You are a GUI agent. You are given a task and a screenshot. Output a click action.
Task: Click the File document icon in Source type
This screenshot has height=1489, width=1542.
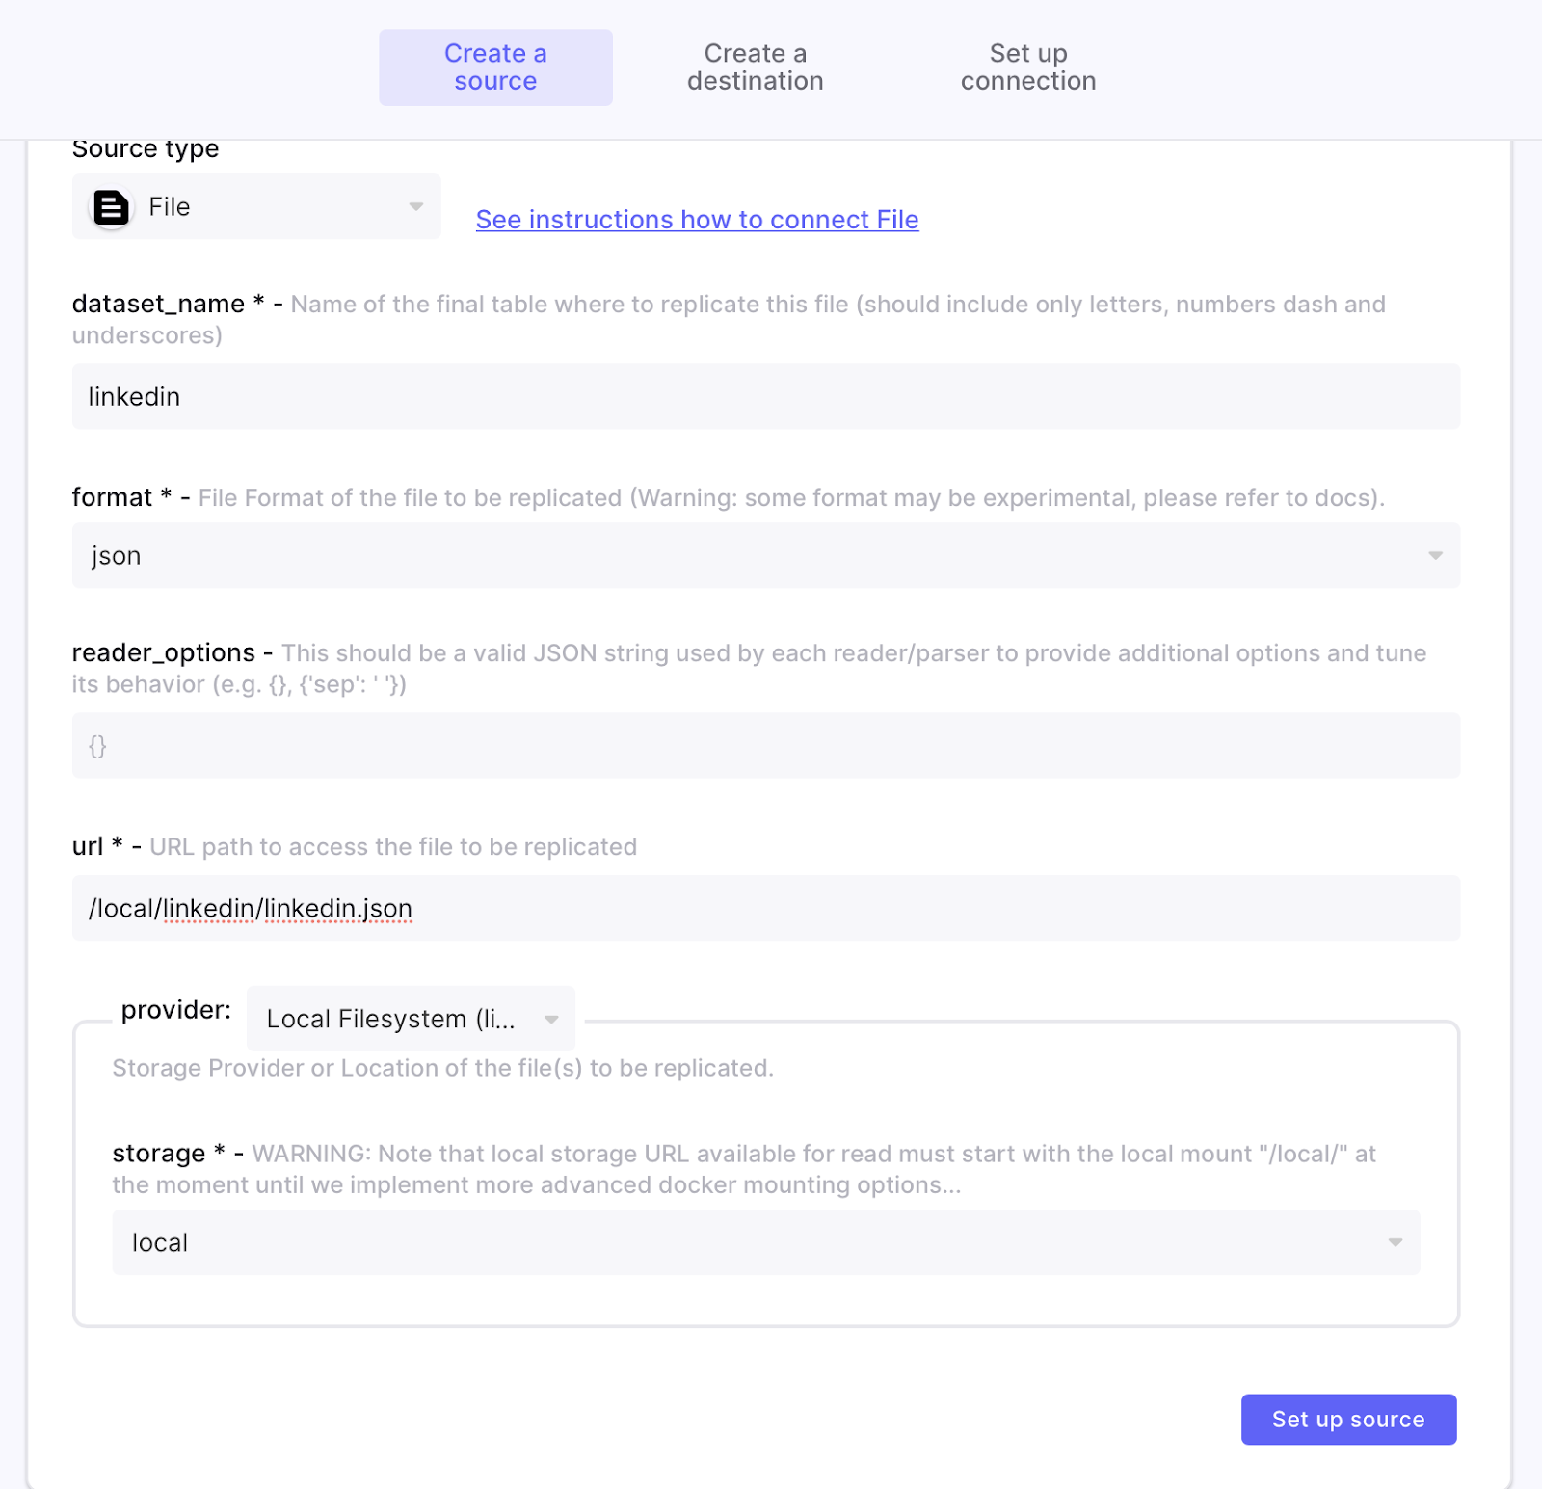pyautogui.click(x=111, y=207)
